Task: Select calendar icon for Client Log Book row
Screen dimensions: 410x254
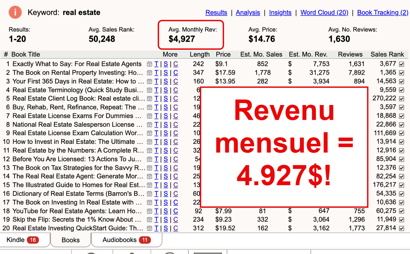Action: pyautogui.click(x=150, y=99)
